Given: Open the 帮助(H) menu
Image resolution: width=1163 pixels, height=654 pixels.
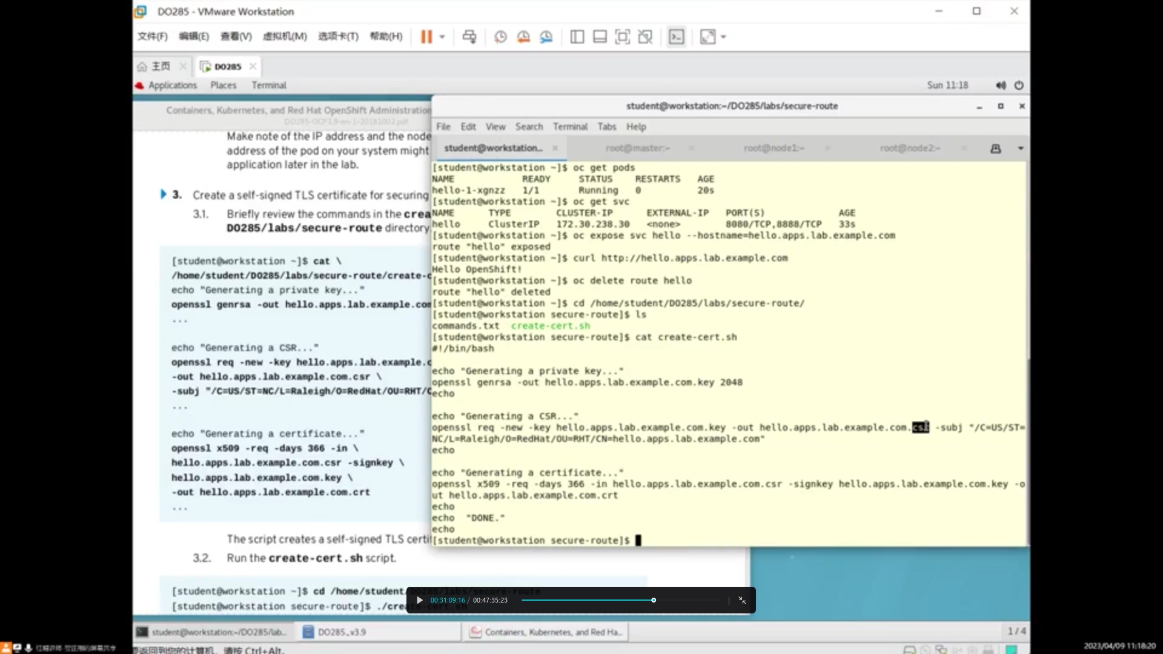Looking at the screenshot, I should click(386, 36).
